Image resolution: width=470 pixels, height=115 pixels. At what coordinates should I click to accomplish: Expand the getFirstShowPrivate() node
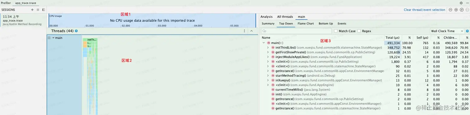tap(268, 52)
